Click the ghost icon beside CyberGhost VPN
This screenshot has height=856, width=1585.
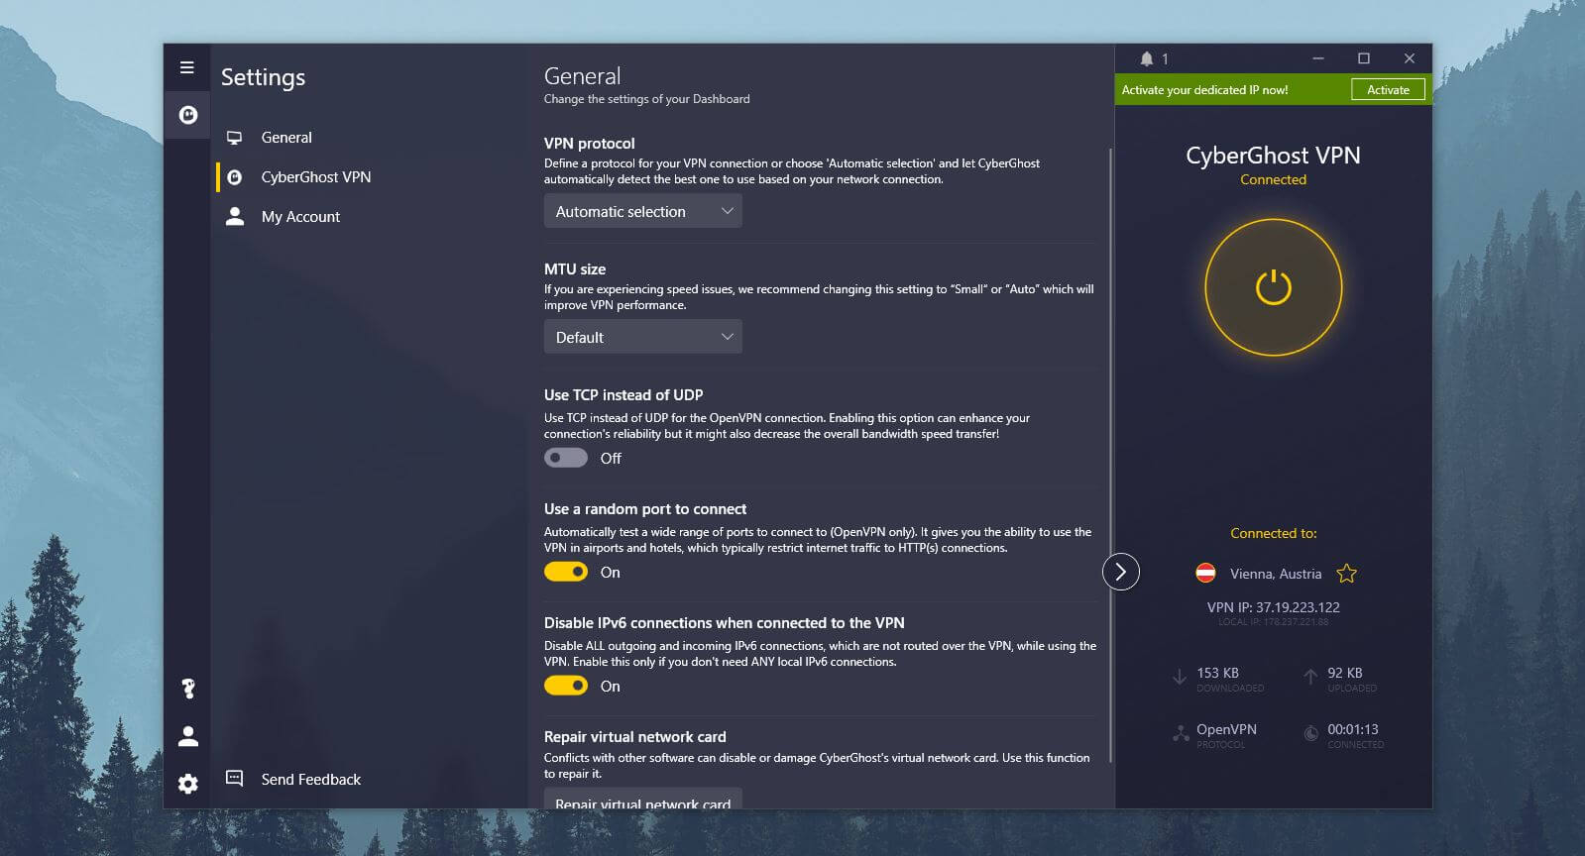pos(235,177)
